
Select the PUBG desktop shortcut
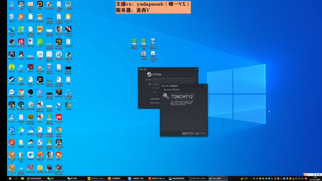coord(31,119)
